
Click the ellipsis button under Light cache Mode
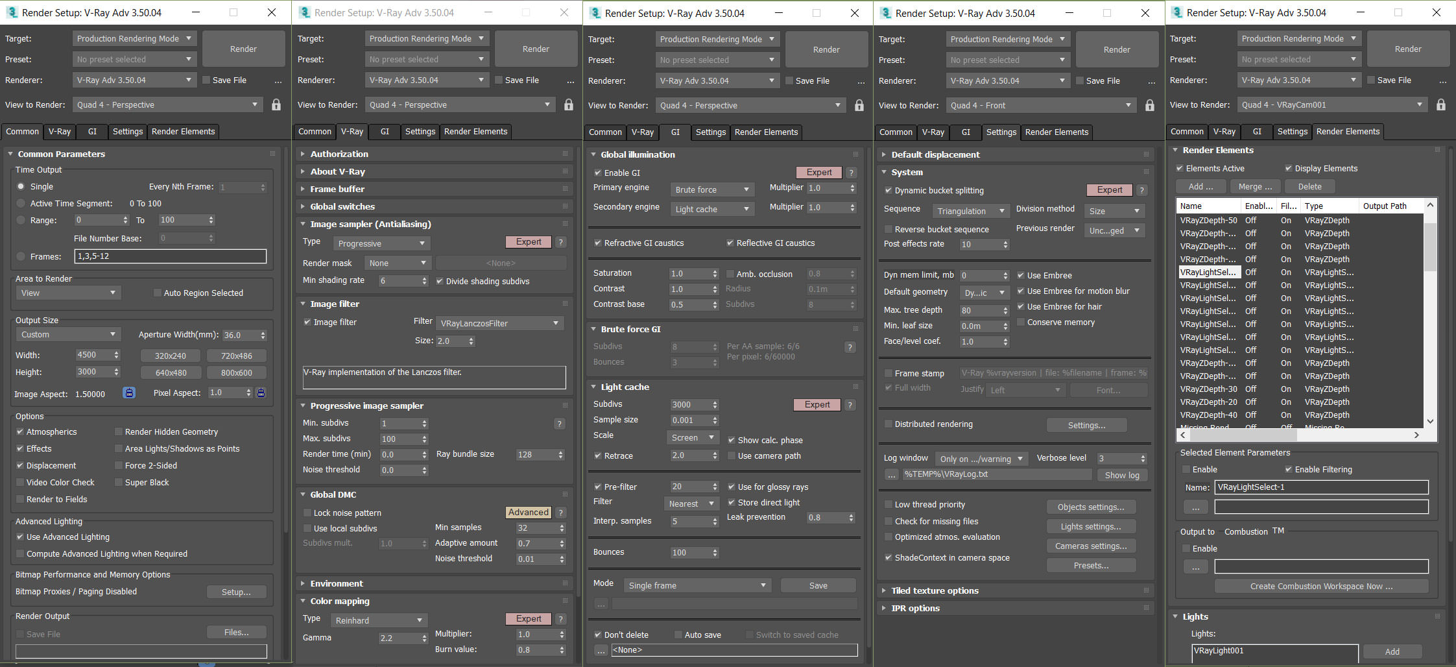coord(601,604)
